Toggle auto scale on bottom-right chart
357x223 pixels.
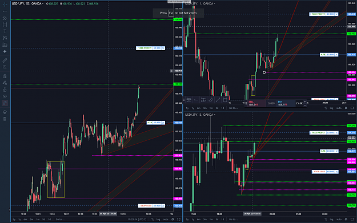[339, 220]
